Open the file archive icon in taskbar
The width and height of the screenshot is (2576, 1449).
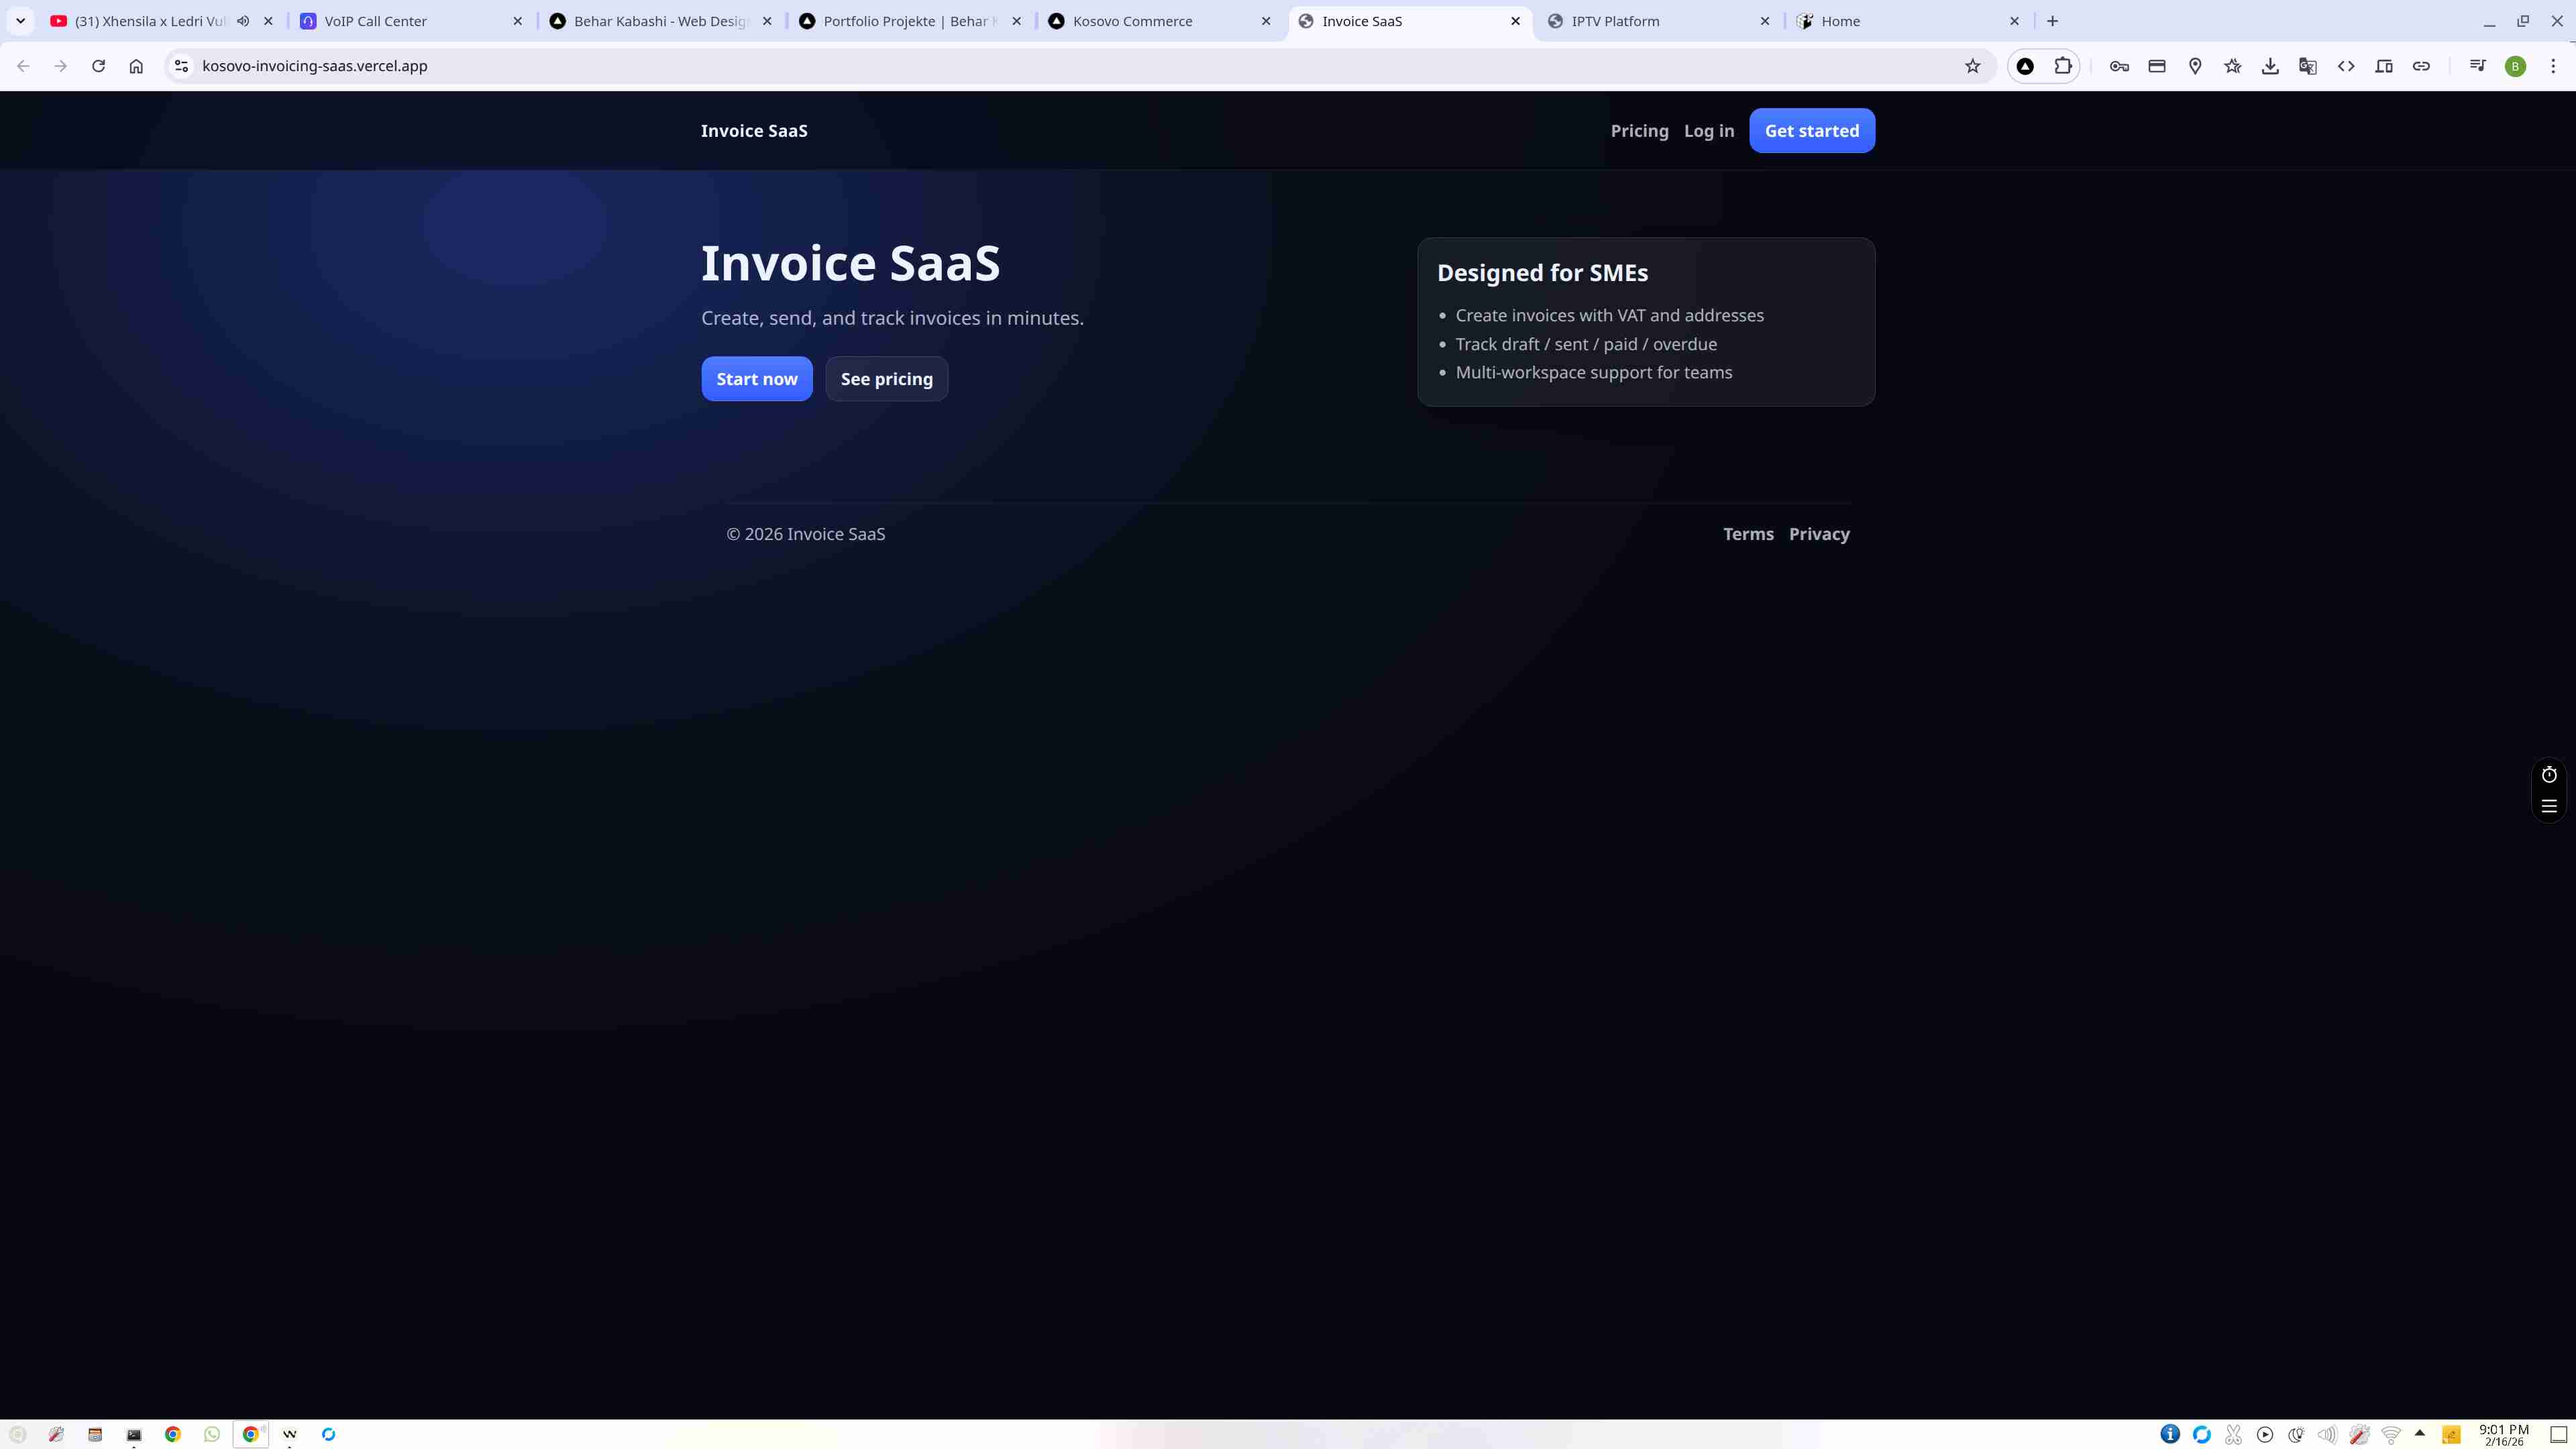(95, 1434)
